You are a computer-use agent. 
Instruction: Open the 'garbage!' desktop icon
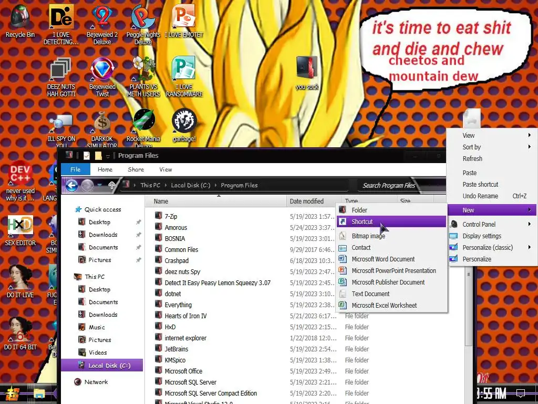(184, 125)
